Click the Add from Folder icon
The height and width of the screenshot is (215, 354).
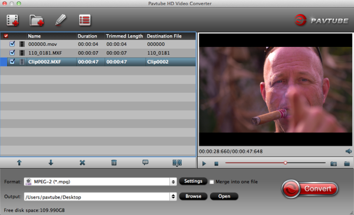[x=37, y=20]
